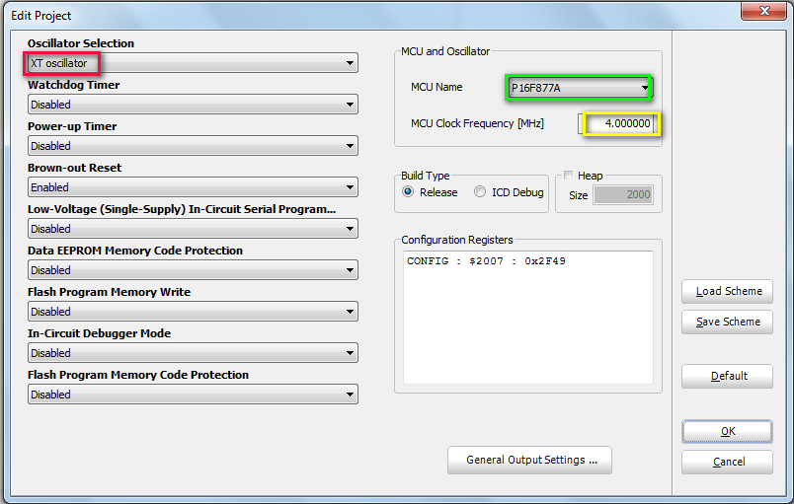Click inside the Configuration Registers text box
Image resolution: width=794 pixels, height=504 pixels.
[x=528, y=318]
